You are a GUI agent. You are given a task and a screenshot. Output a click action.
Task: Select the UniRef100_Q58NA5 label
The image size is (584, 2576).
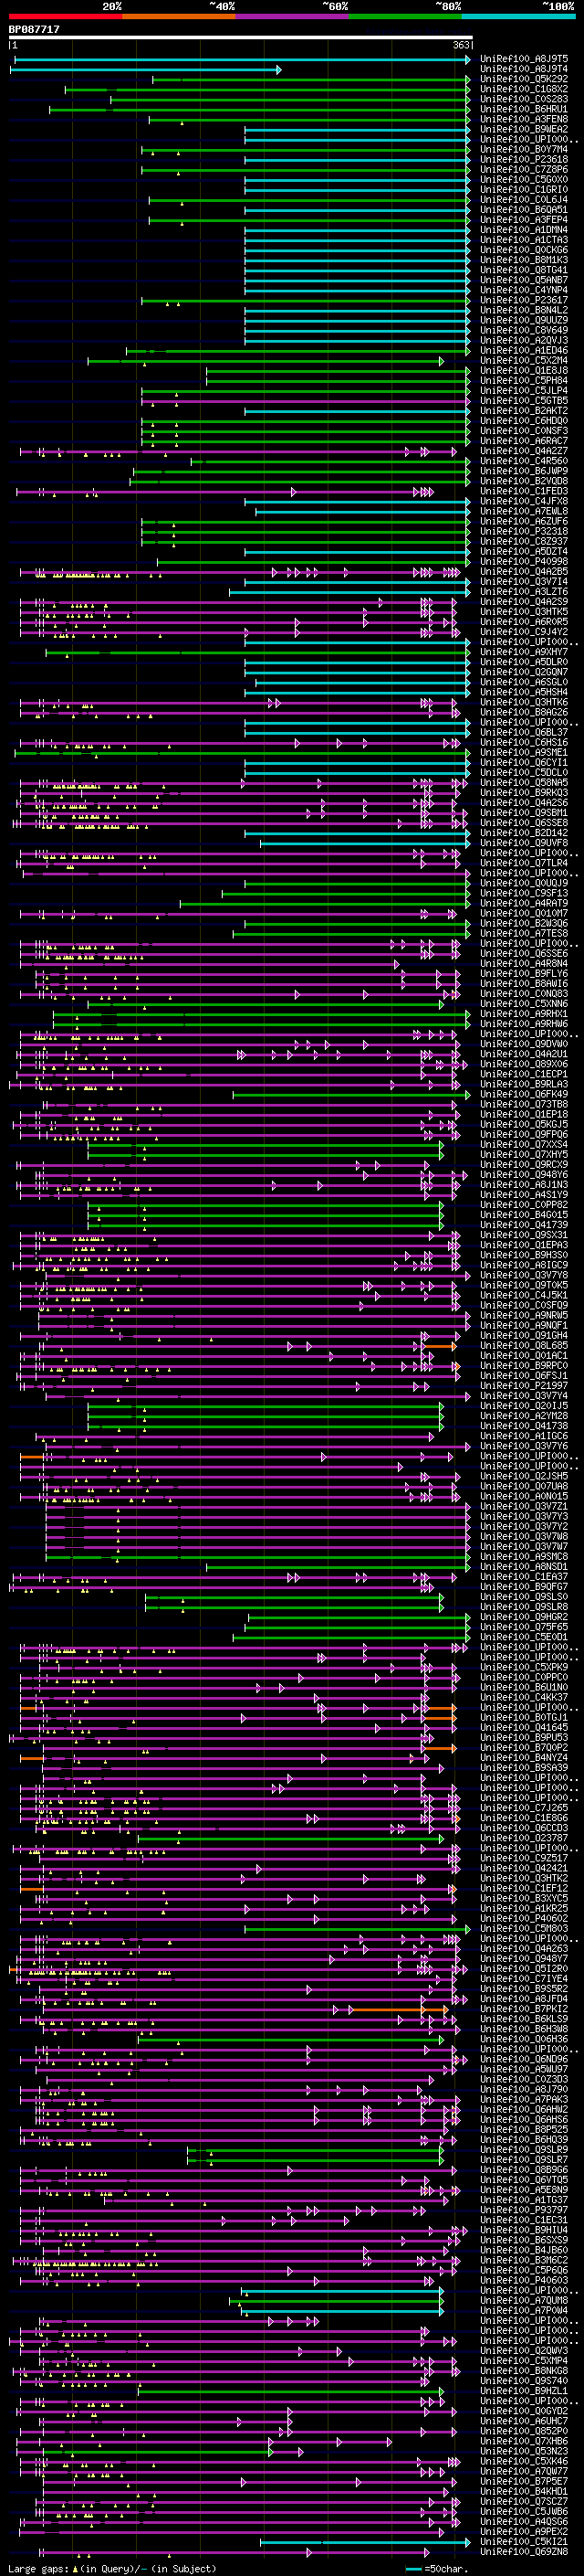524,783
